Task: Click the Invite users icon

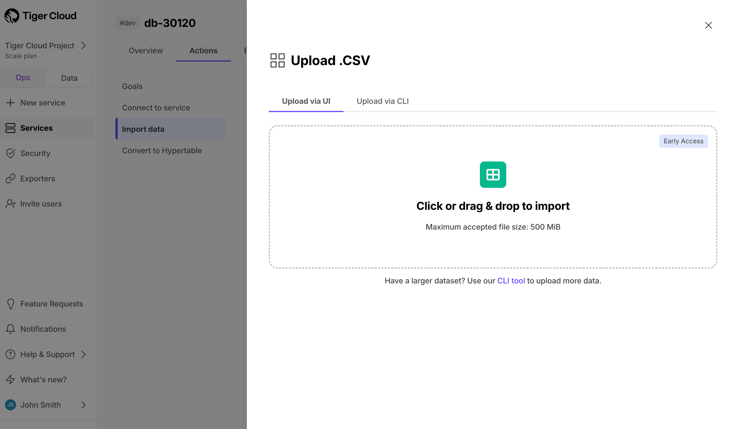Action: click(11, 204)
